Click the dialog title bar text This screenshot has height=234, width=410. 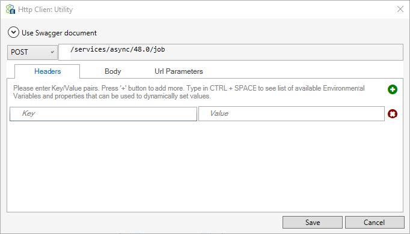pyautogui.click(x=46, y=10)
